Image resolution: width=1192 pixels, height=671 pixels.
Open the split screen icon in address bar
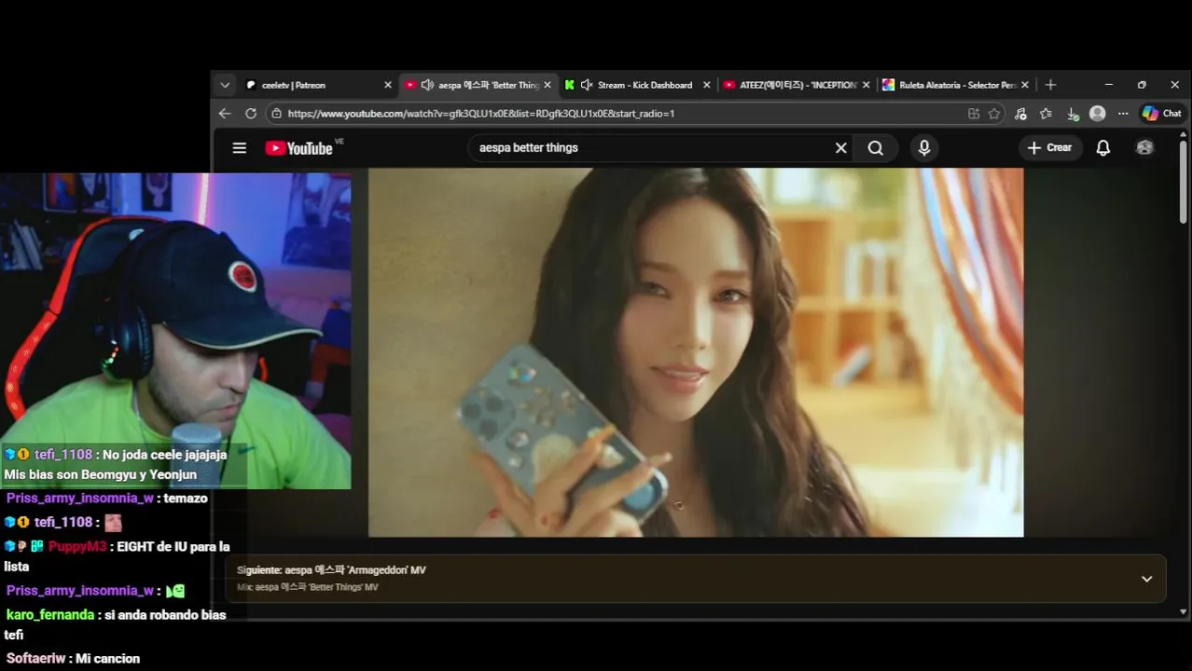[x=974, y=114]
